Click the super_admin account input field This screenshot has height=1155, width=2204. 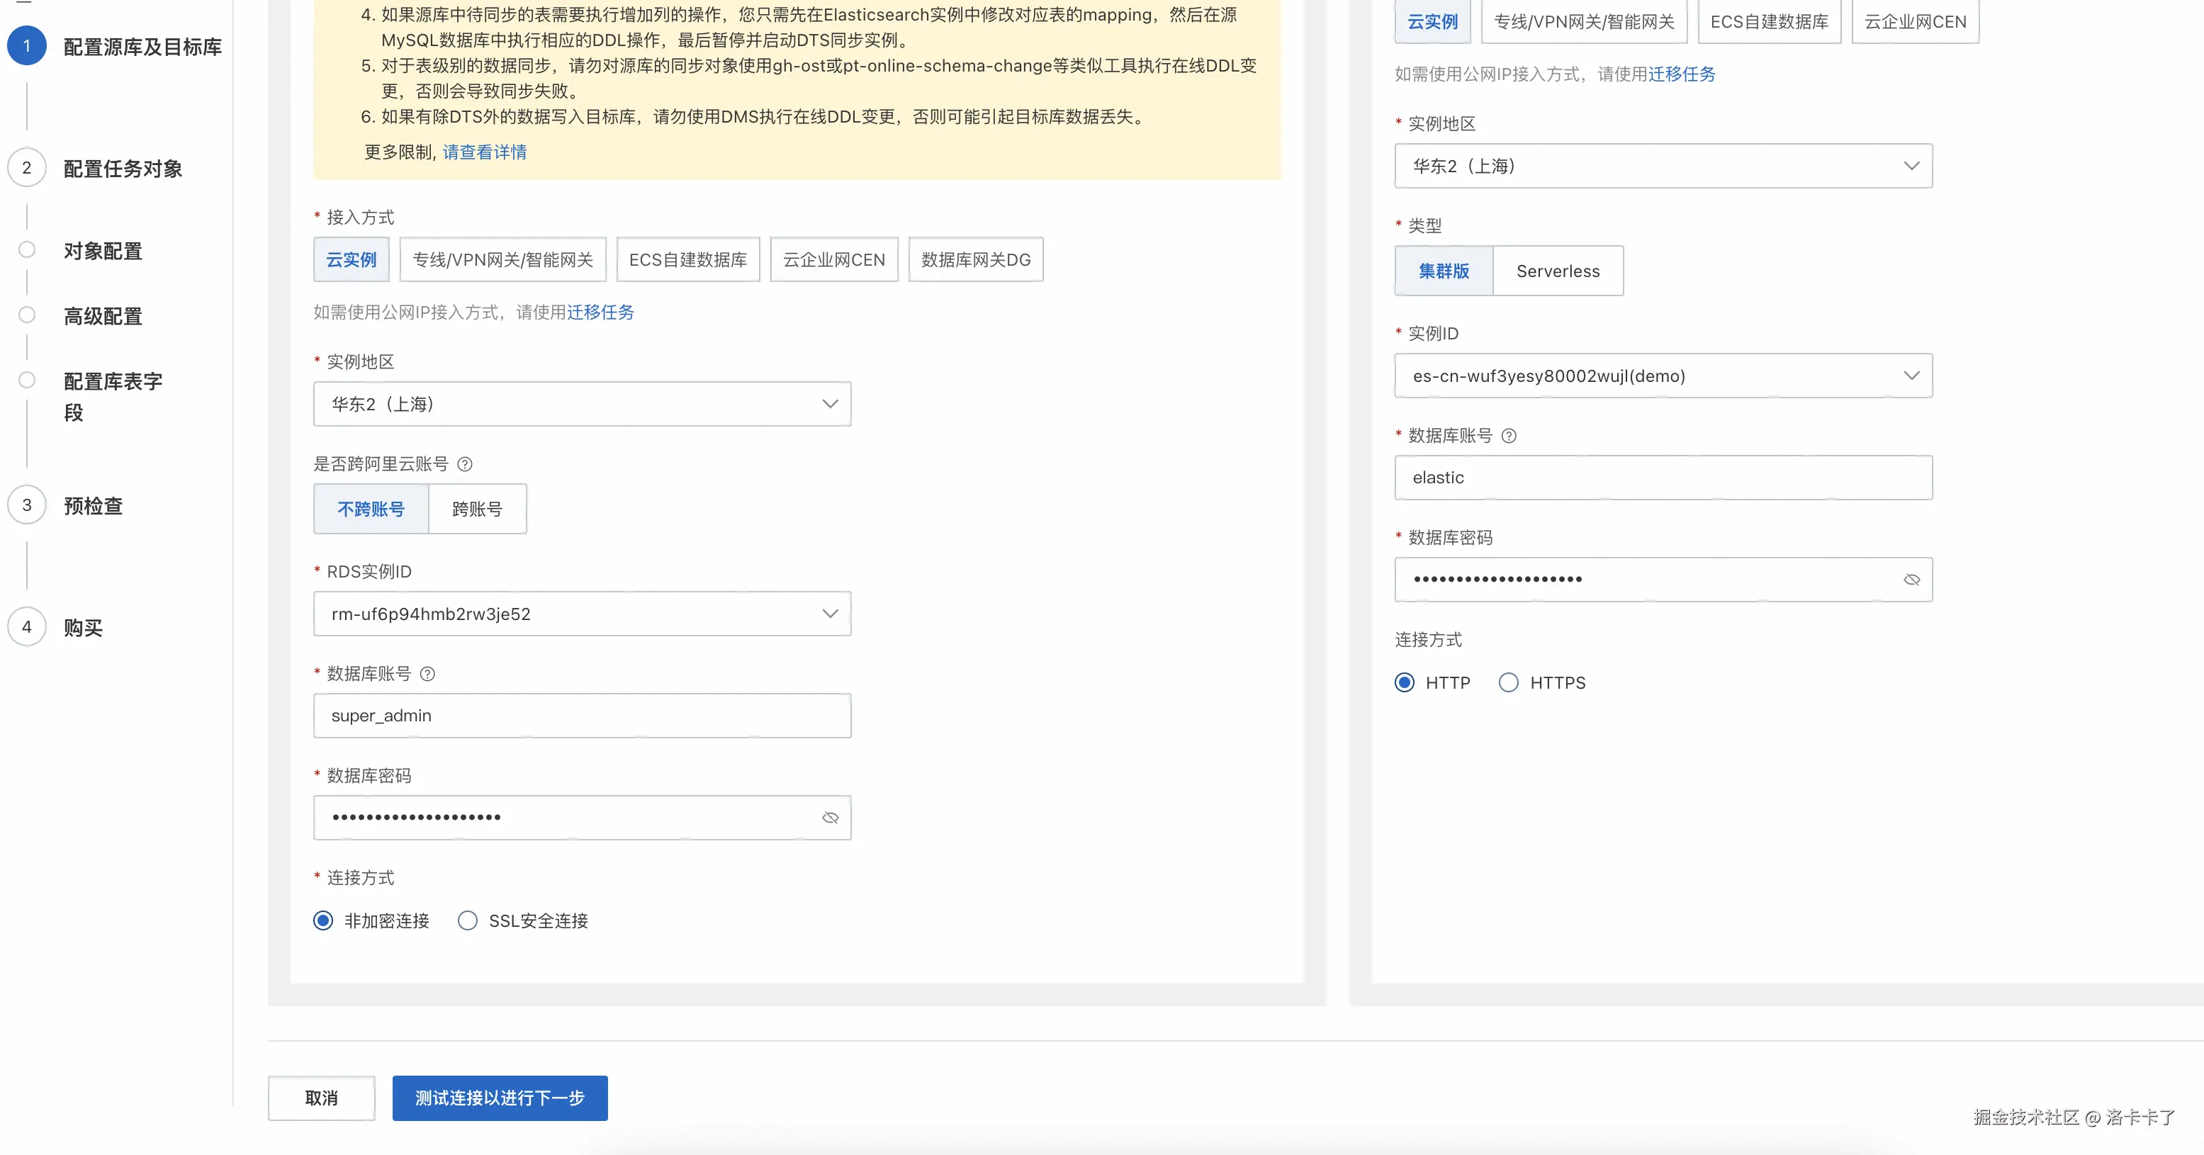582,715
